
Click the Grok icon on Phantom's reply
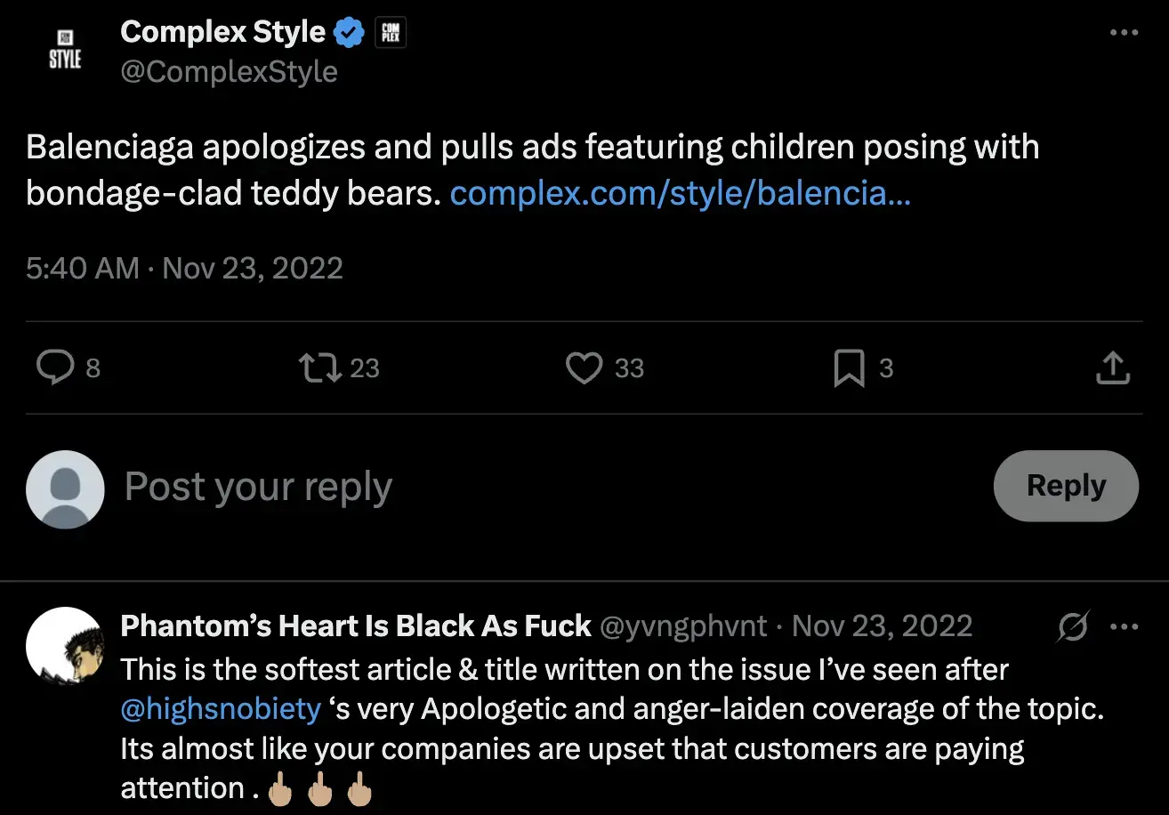(x=1073, y=627)
